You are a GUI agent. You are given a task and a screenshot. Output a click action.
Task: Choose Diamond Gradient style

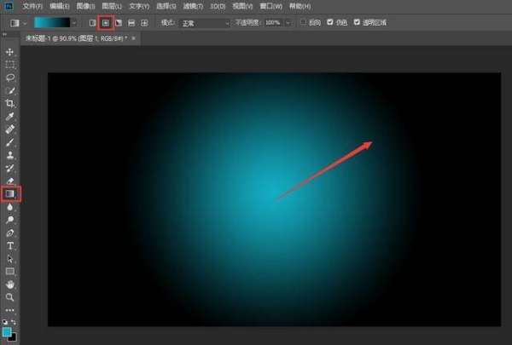click(x=144, y=23)
